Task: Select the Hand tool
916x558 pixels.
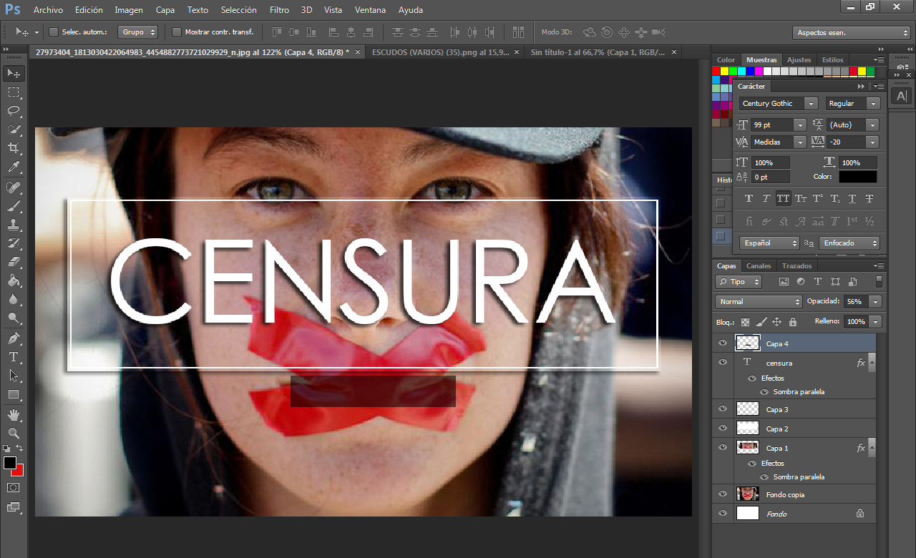Action: click(x=14, y=415)
